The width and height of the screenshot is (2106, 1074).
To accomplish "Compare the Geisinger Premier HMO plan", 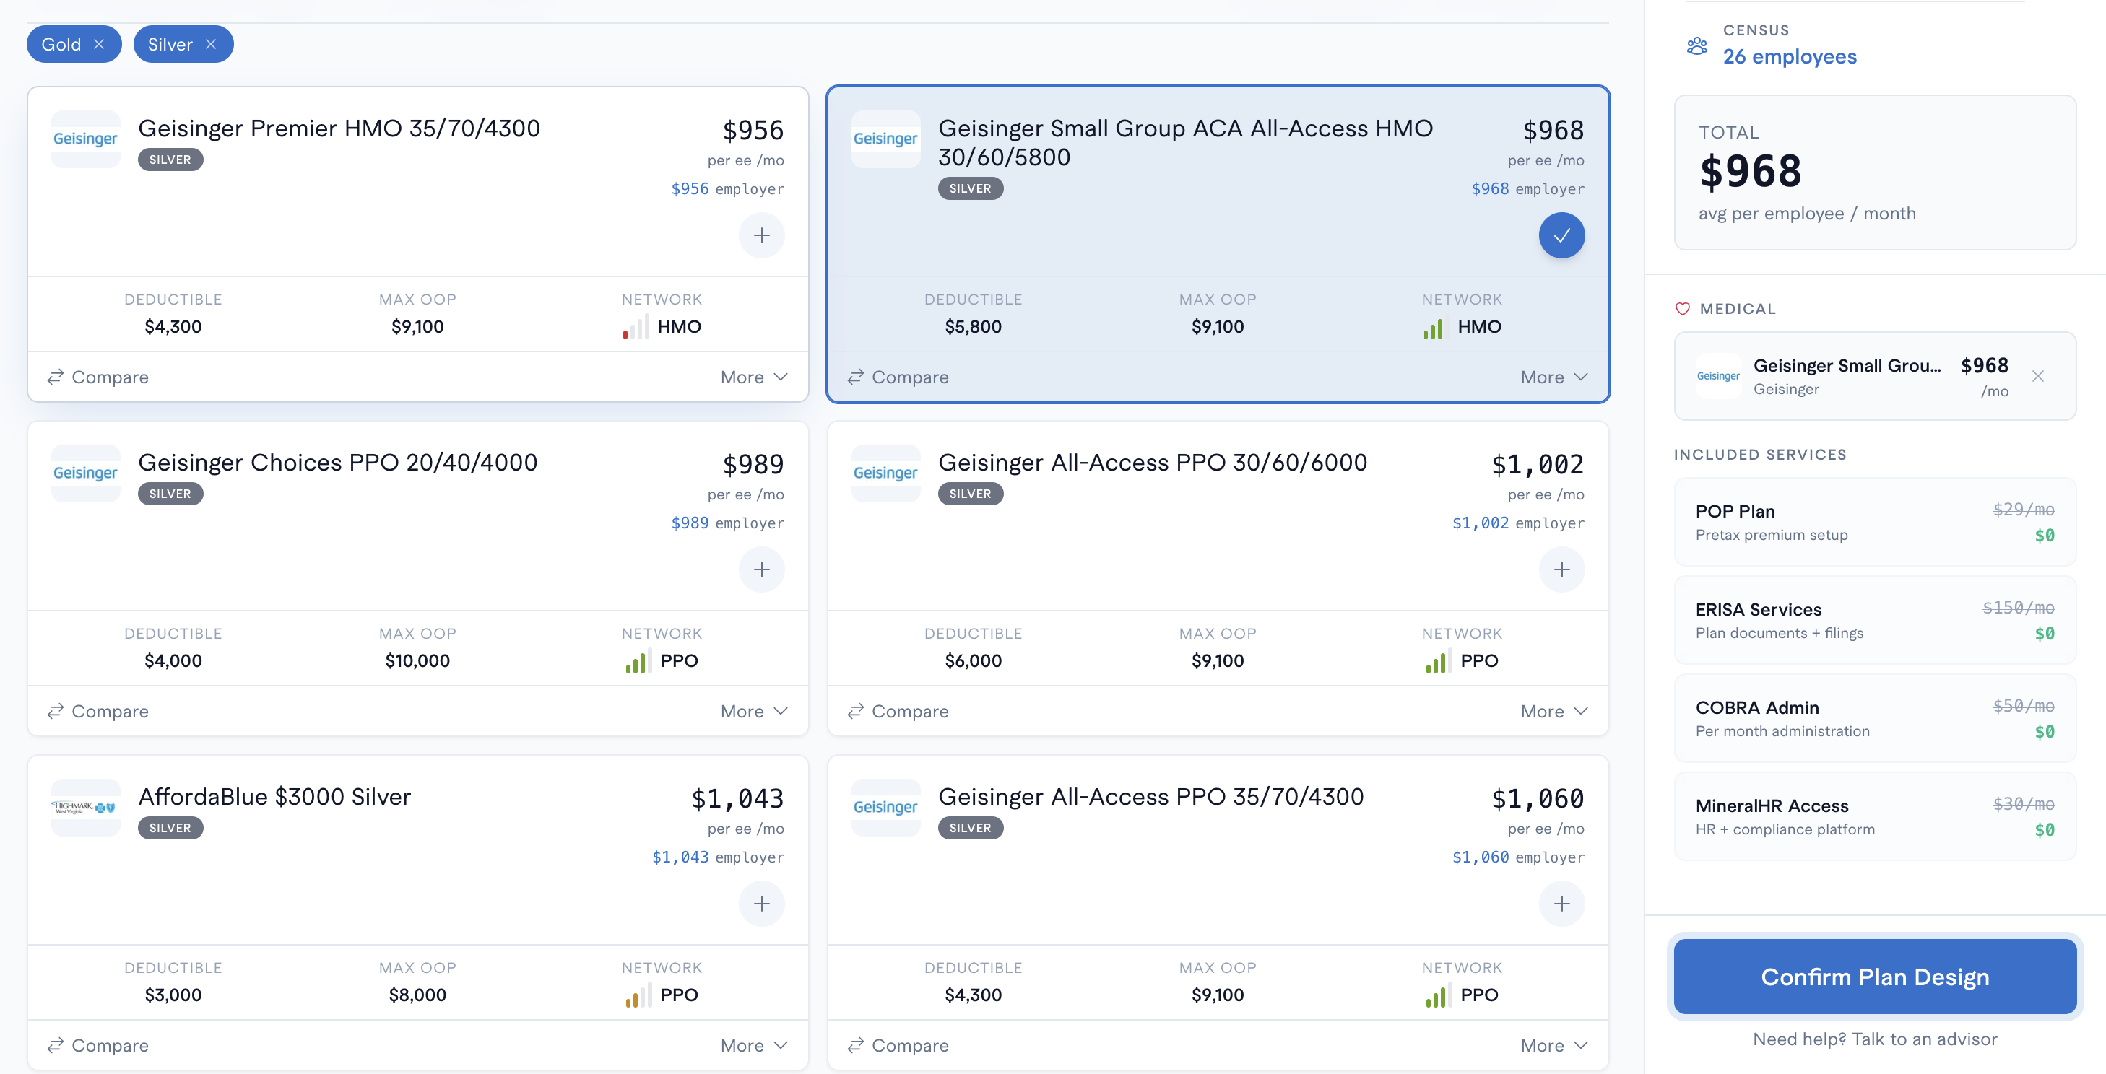I will [x=98, y=377].
